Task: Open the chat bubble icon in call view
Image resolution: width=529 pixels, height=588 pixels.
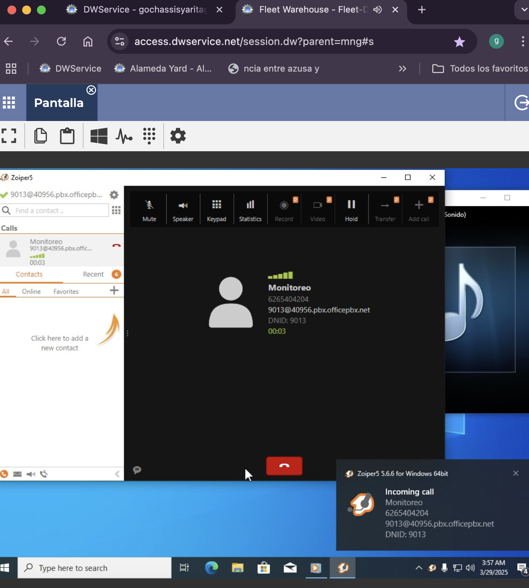Action: [137, 470]
